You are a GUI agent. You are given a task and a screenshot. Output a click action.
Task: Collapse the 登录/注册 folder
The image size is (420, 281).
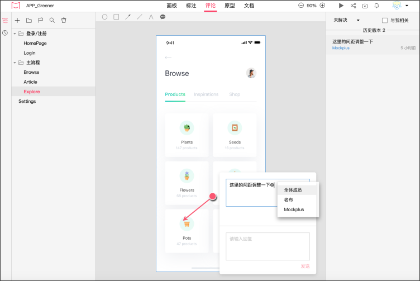click(x=15, y=34)
